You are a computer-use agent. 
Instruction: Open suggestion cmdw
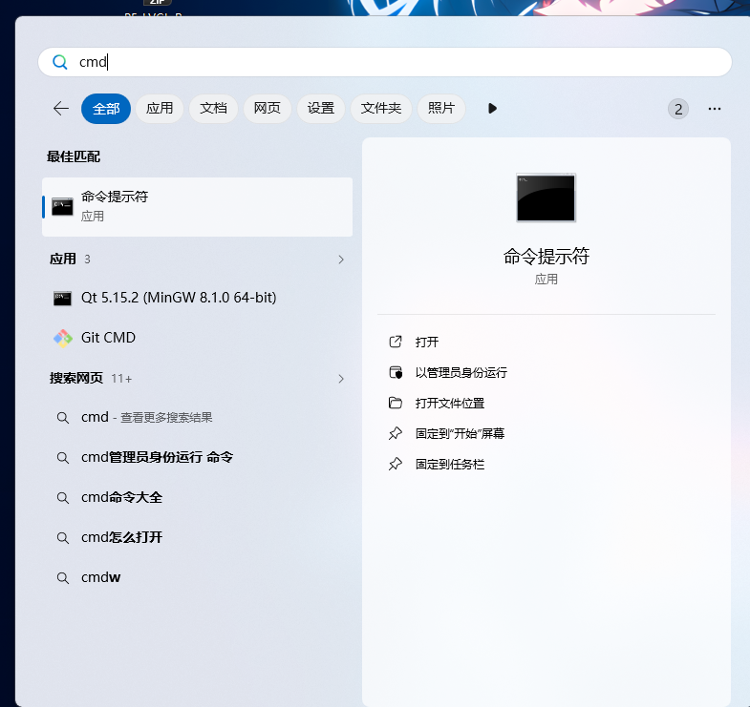(x=198, y=578)
